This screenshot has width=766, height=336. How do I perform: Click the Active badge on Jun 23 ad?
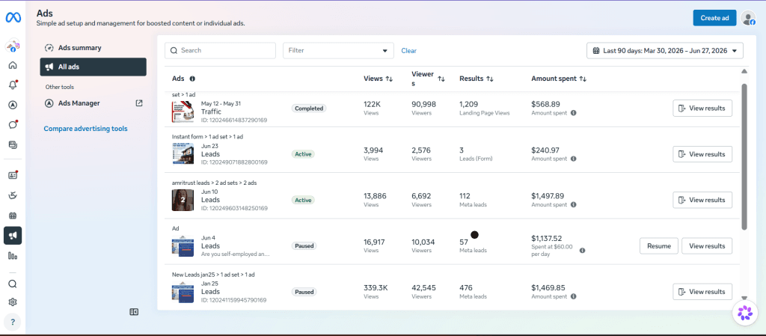point(304,154)
